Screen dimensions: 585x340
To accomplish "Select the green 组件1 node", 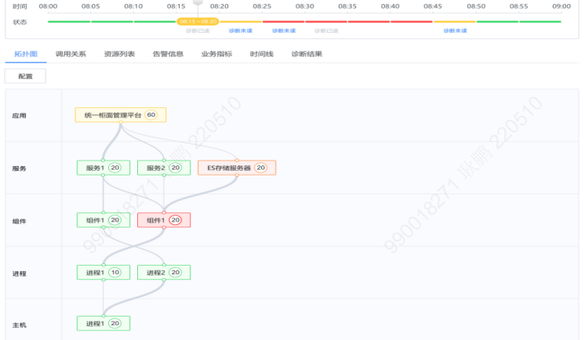I will 104,220.
